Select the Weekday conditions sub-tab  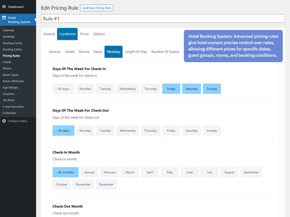pos(114,52)
